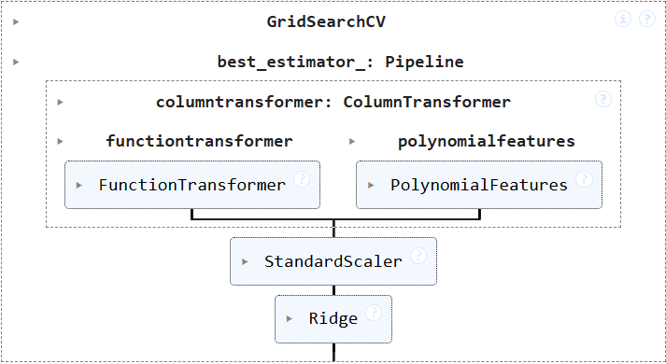This screenshot has height=364, width=666.
Task: Expand StandardScaler box disclosure triangle
Action: [245, 261]
